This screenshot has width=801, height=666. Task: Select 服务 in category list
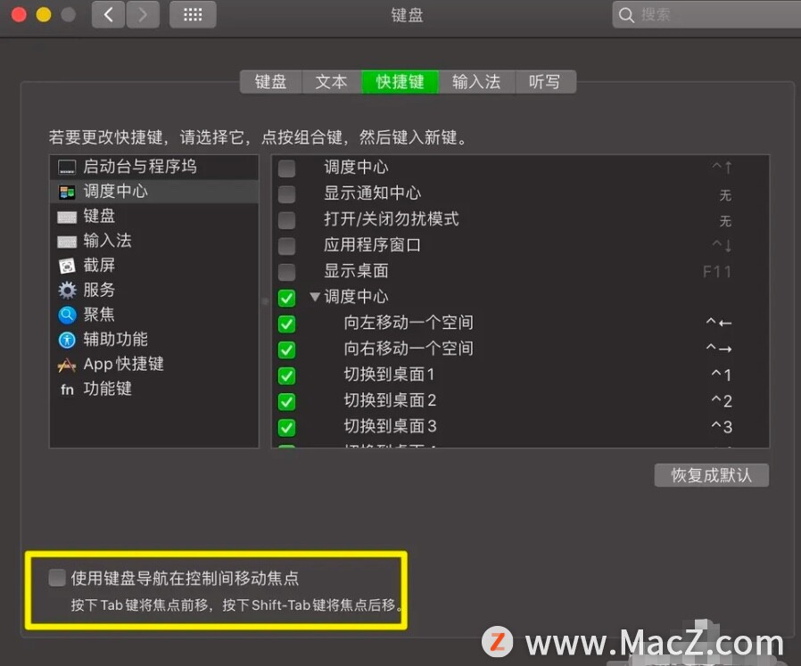tap(154, 290)
